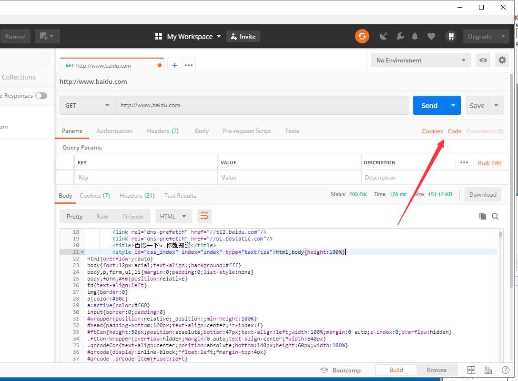Screen dimensions: 518x381
Task: Select the Pretty view mode
Action: (x=75, y=217)
